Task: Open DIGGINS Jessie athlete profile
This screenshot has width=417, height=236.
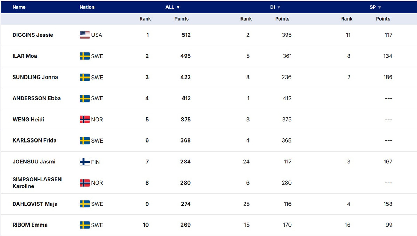Action: point(33,35)
